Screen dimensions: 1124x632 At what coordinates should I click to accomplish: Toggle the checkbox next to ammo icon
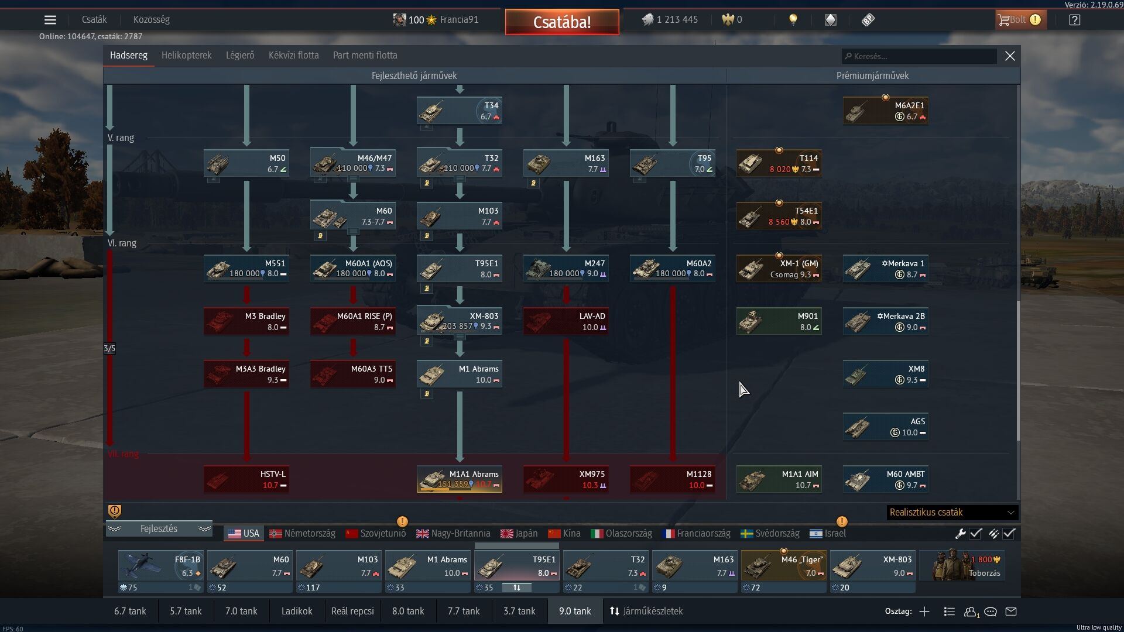(x=1009, y=534)
